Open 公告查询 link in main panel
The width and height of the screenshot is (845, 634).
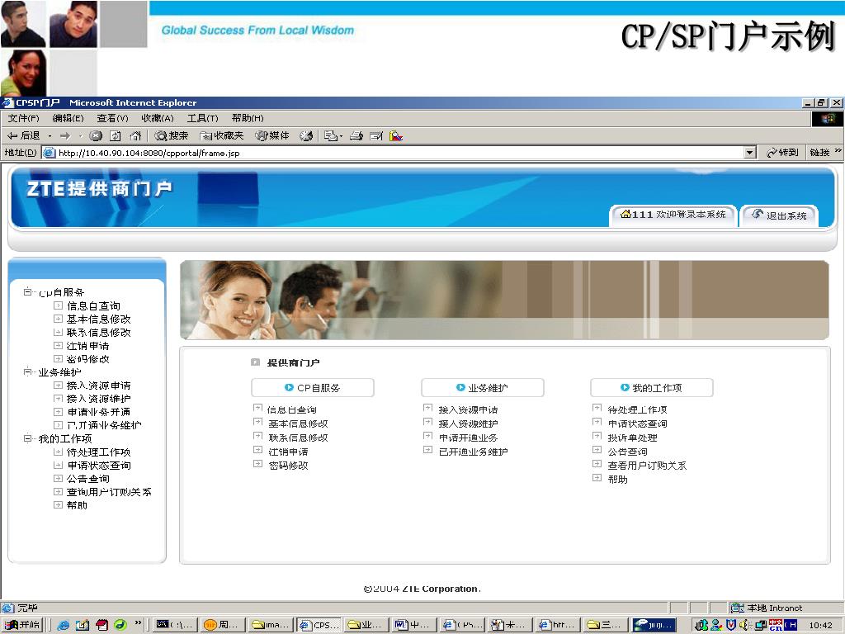click(628, 452)
